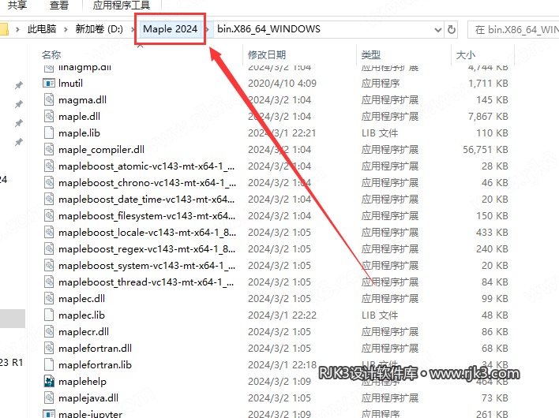Screen dimensions: 559x418
Task: Click file name maplefortran.lib
Action: click(x=95, y=364)
